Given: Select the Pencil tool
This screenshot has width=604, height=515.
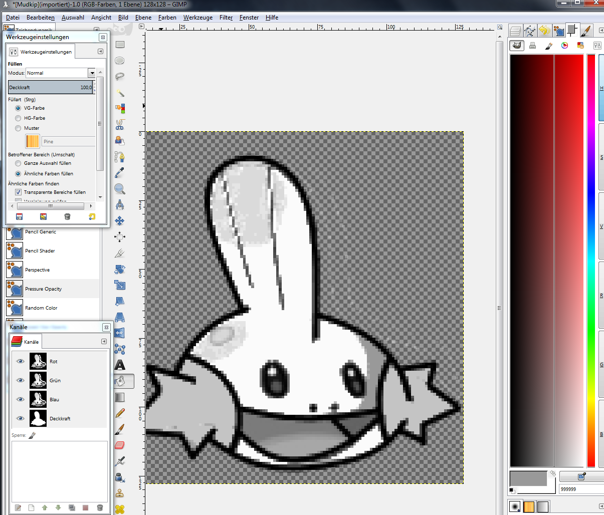Looking at the screenshot, I should pos(120,413).
